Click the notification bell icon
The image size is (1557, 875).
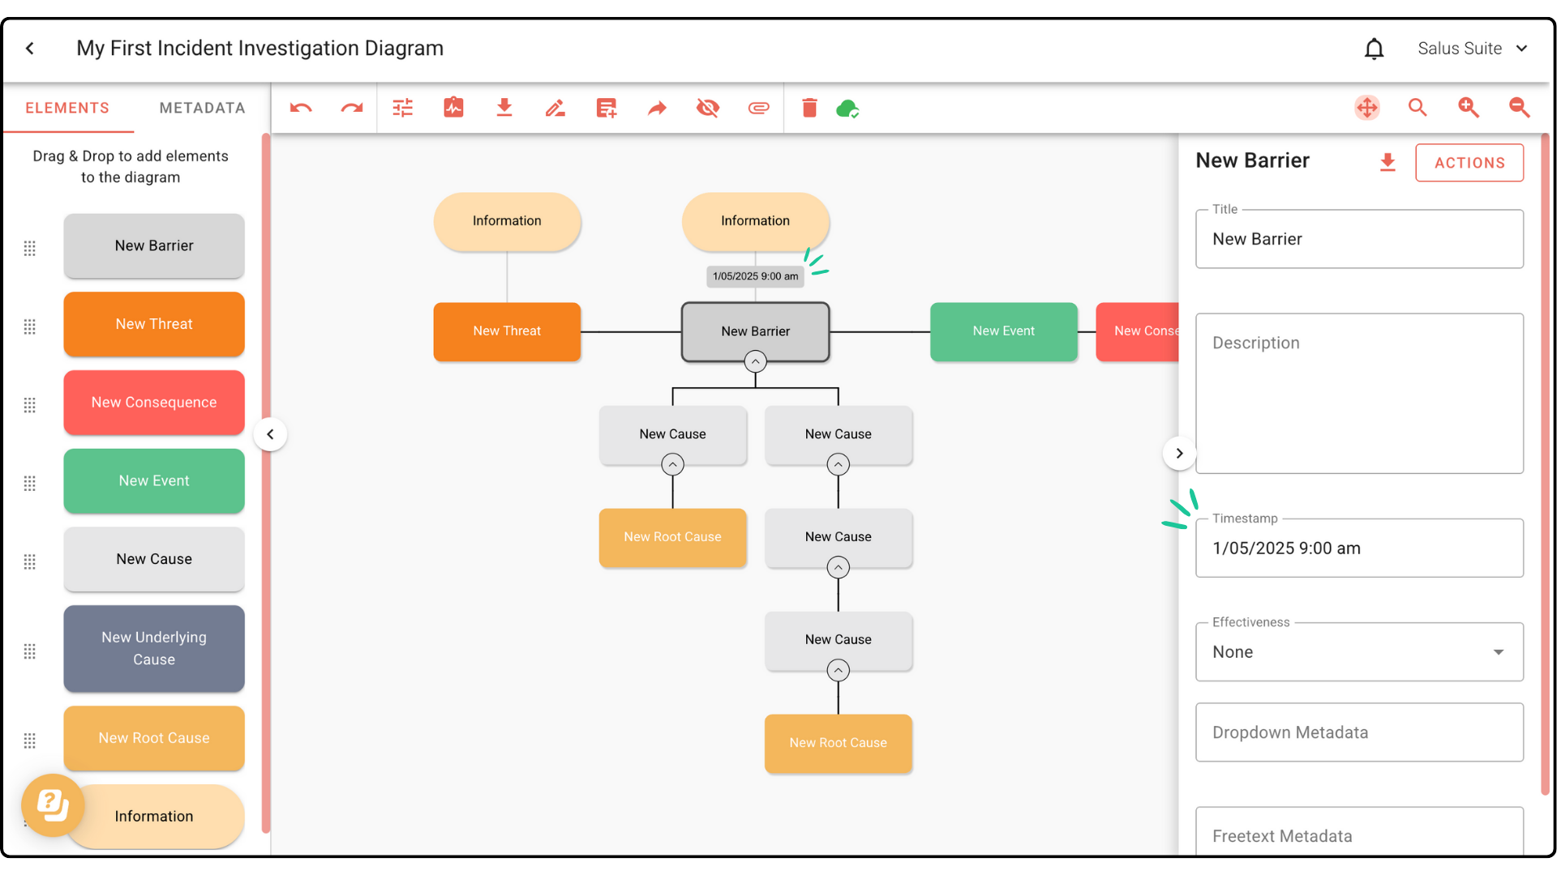point(1374,49)
